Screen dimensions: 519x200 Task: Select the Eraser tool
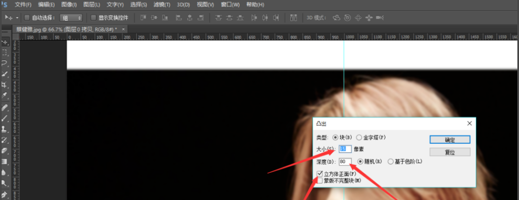[5, 151]
